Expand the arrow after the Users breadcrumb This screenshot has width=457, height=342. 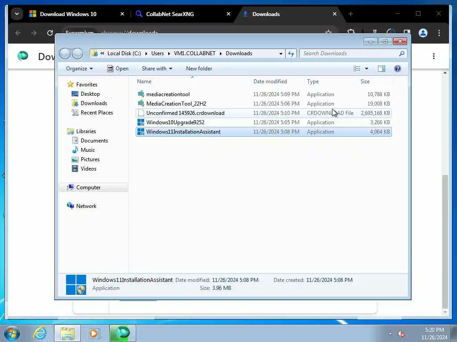(169, 53)
